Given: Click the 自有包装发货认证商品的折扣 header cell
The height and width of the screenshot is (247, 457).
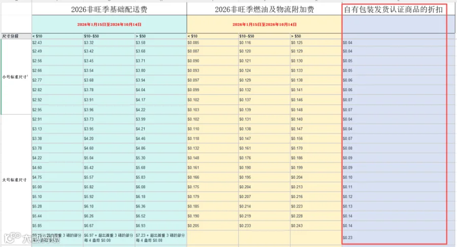Looking at the screenshot, I should (x=394, y=9).
